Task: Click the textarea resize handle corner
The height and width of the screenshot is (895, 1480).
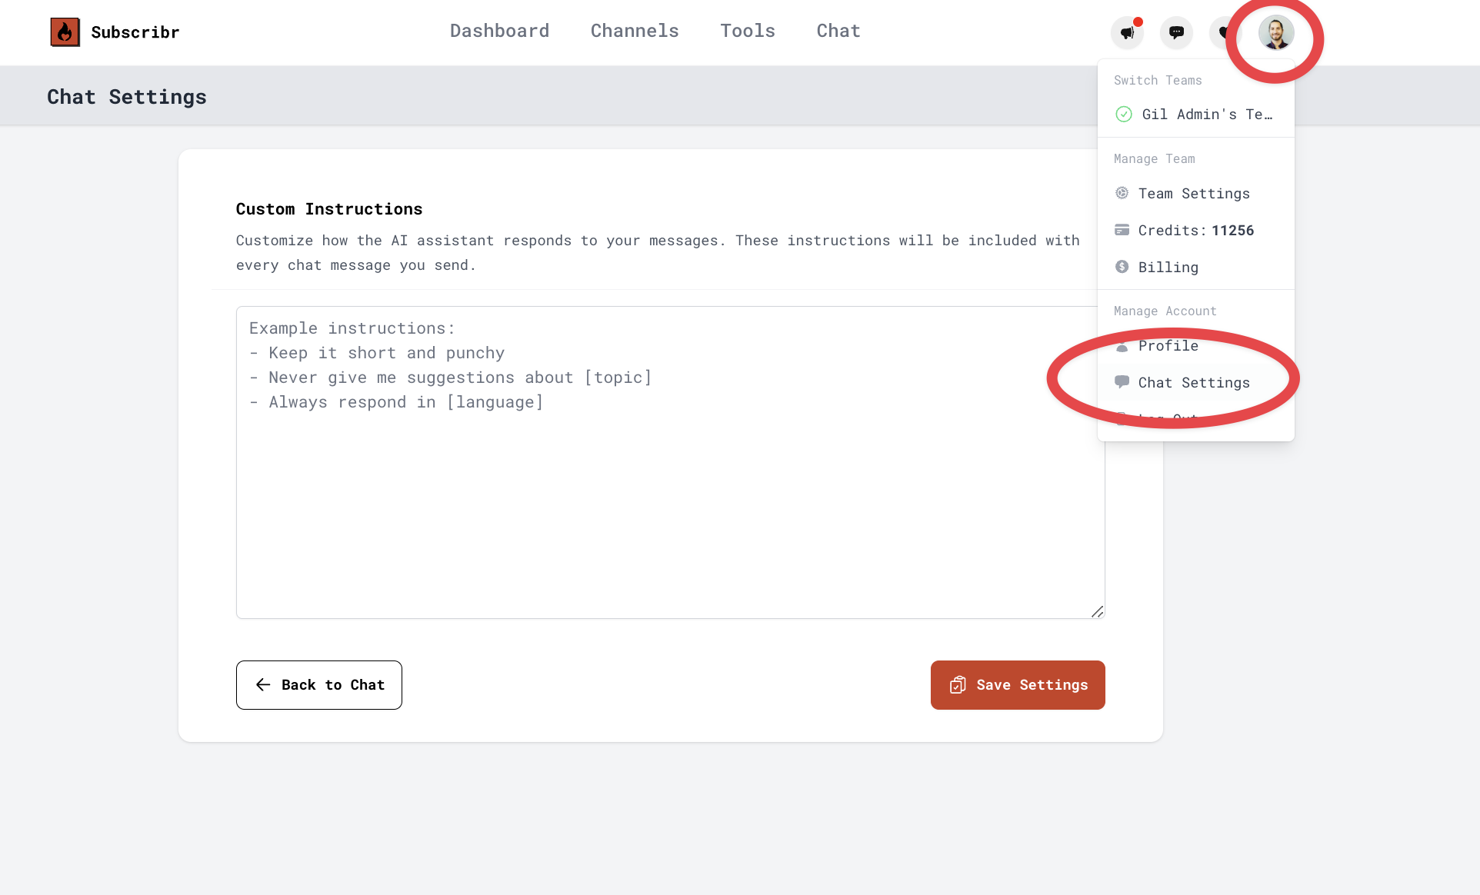Action: pyautogui.click(x=1098, y=611)
